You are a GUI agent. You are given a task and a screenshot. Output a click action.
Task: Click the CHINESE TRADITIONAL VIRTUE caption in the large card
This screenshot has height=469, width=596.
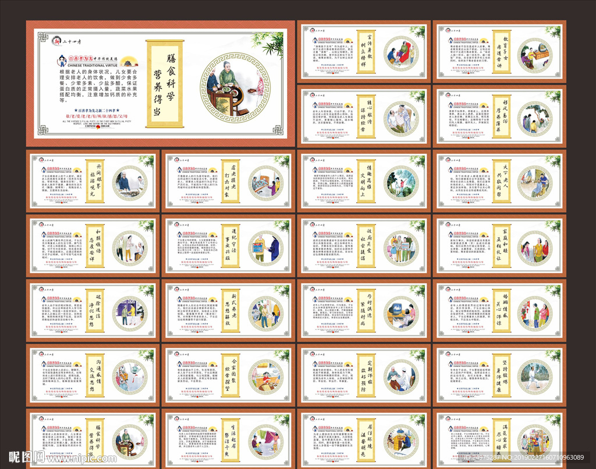(x=93, y=65)
